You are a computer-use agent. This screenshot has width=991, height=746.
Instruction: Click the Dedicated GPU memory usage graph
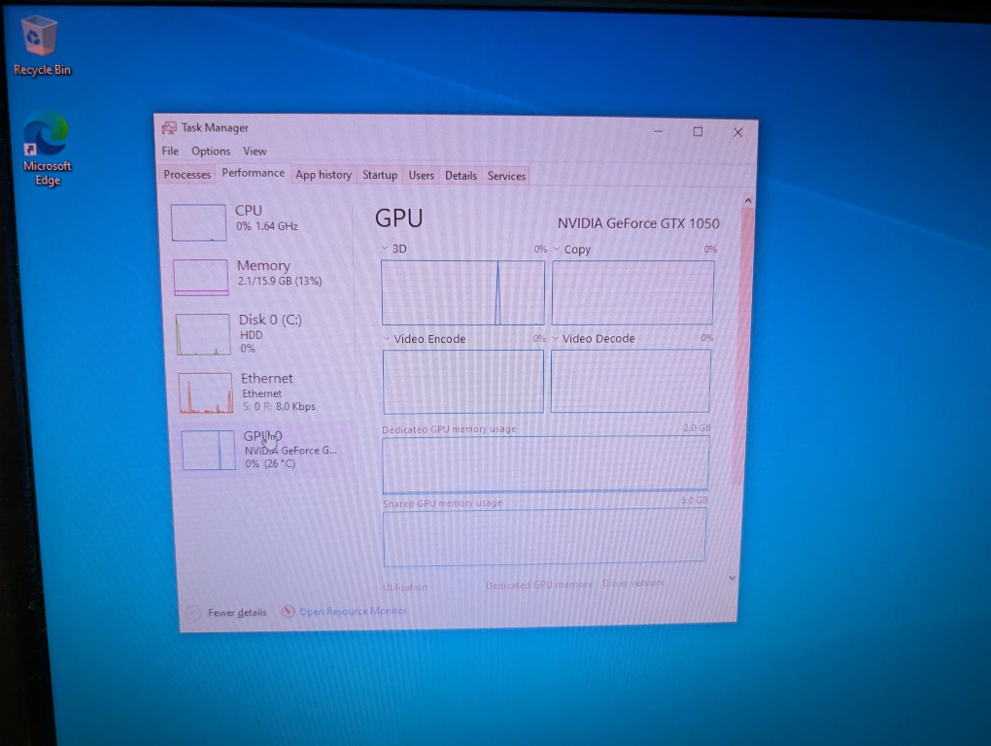(545, 463)
